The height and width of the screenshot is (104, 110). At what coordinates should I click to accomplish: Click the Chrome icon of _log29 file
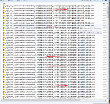click(4, 77)
